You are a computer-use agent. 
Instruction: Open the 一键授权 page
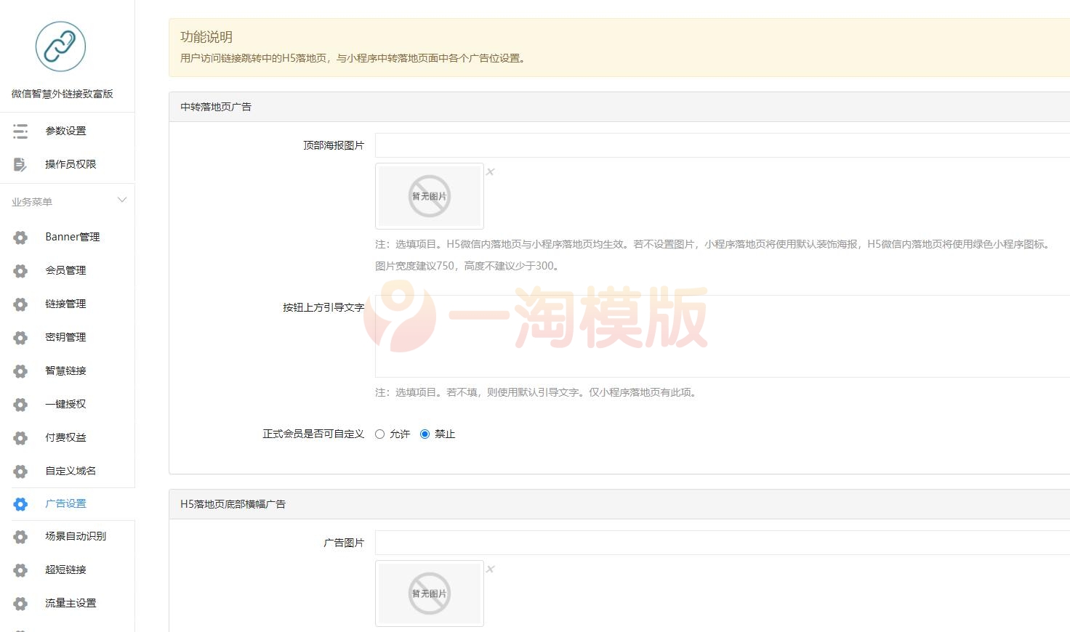(66, 404)
